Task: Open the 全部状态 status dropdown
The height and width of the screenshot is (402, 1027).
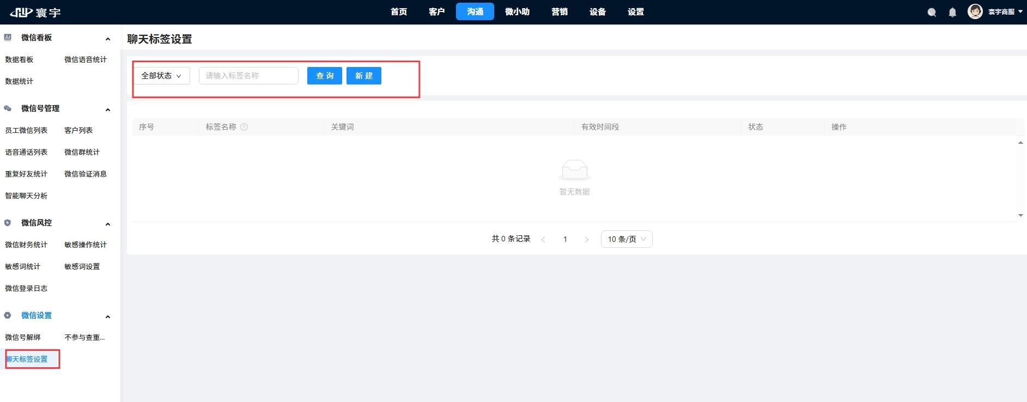Action: 162,76
